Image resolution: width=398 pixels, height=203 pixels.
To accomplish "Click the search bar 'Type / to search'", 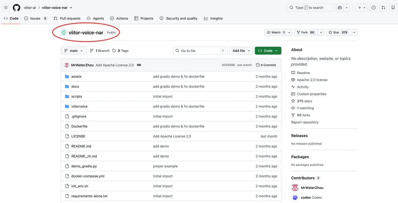I will point(310,7).
